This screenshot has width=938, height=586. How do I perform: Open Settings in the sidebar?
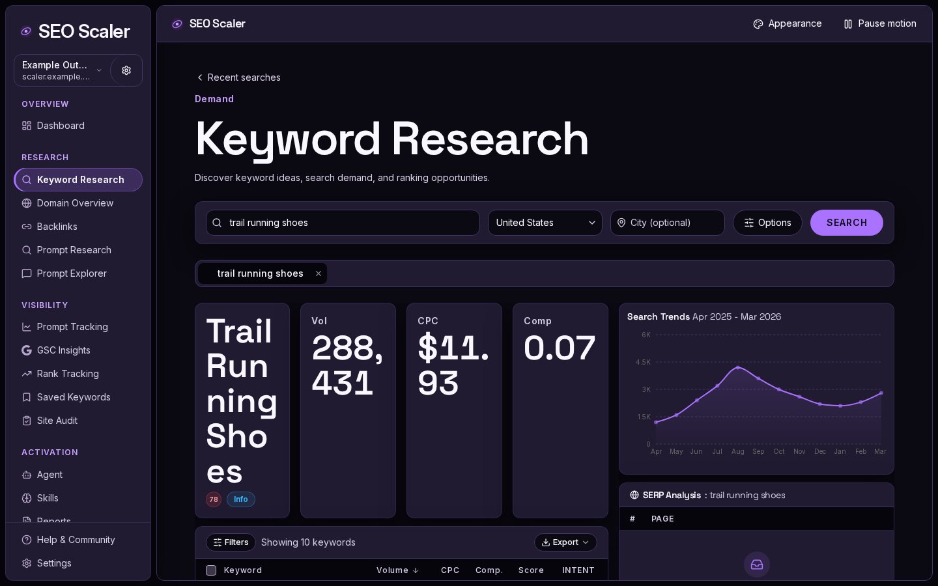coord(78,563)
